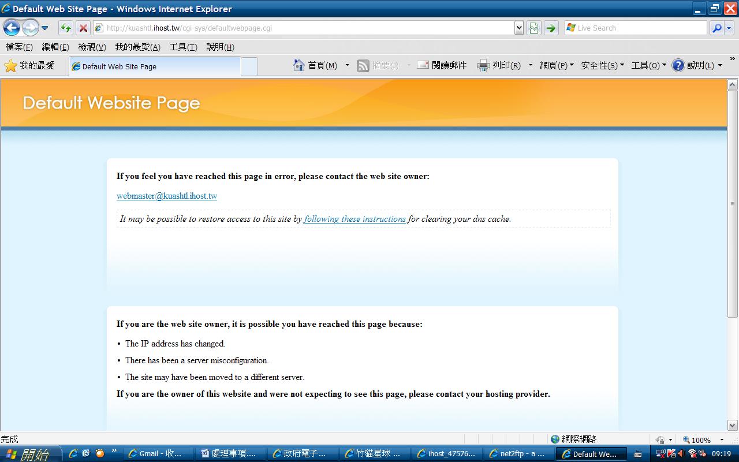Screen dimensions: 739x462
Task: Click the Back navigation arrow
Action: [x=12, y=28]
